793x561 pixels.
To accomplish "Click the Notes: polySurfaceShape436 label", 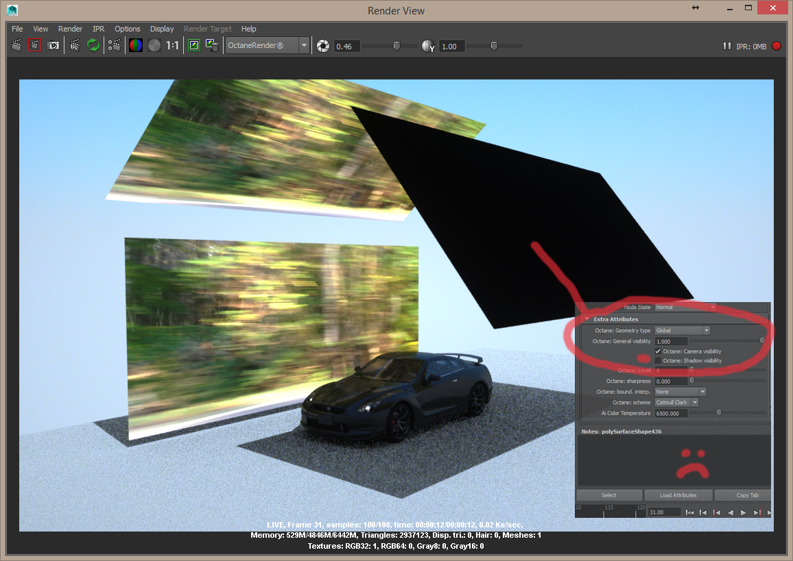I will (x=622, y=432).
